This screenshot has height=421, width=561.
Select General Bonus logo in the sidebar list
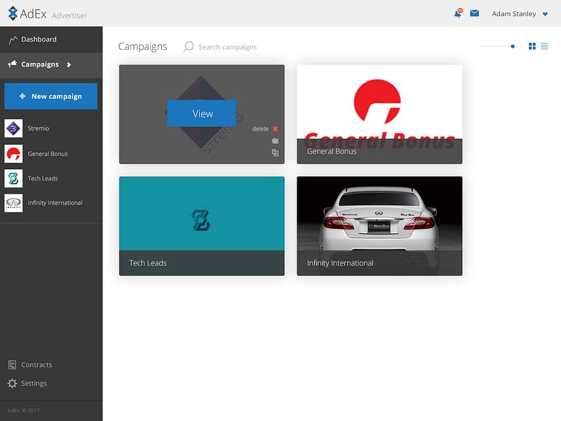(13, 154)
